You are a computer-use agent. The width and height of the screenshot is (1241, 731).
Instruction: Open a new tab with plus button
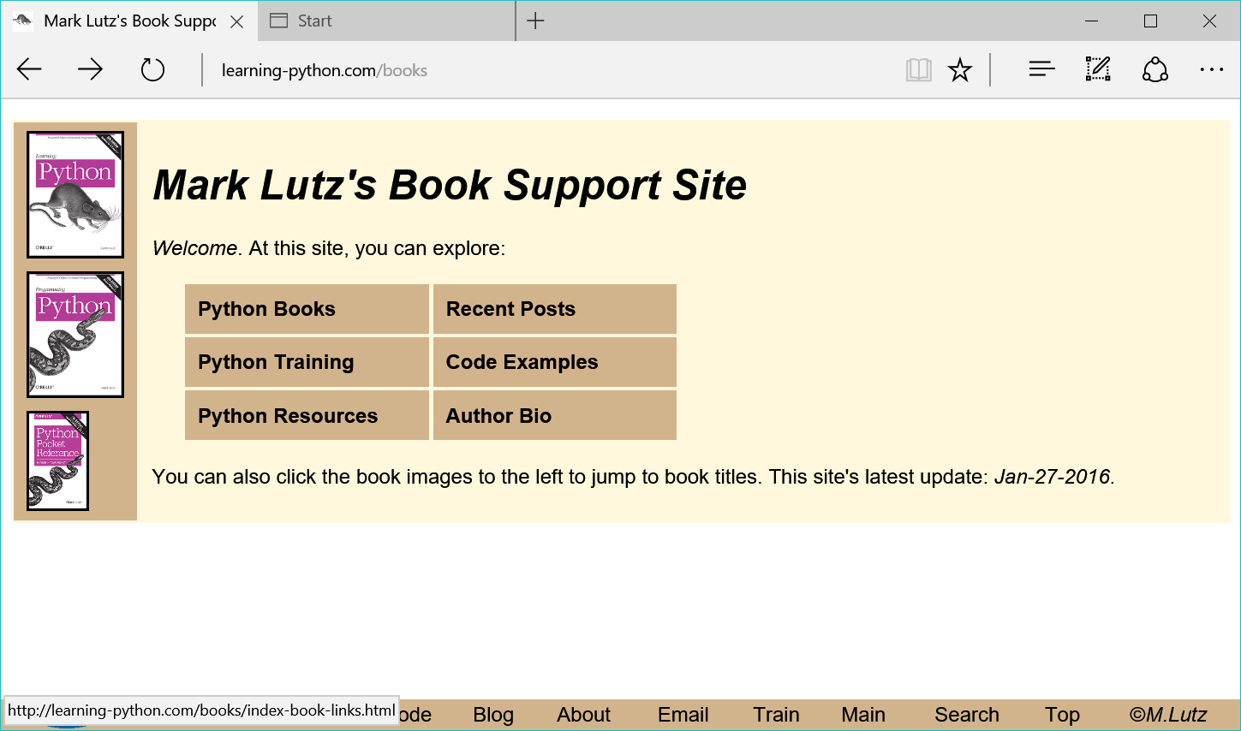pyautogui.click(x=535, y=21)
